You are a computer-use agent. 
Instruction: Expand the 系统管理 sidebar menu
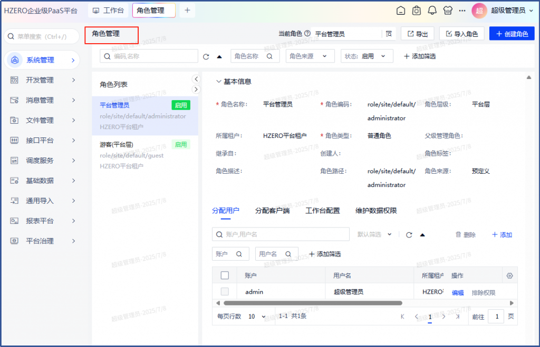click(x=43, y=60)
